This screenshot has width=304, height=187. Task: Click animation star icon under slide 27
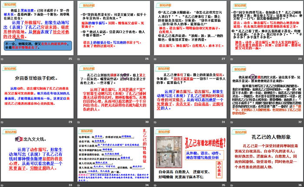pos(155,59)
